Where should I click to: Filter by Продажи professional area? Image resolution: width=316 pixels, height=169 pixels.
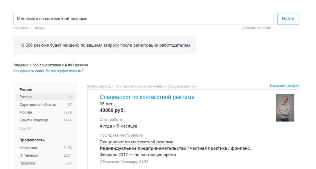click(x=27, y=163)
